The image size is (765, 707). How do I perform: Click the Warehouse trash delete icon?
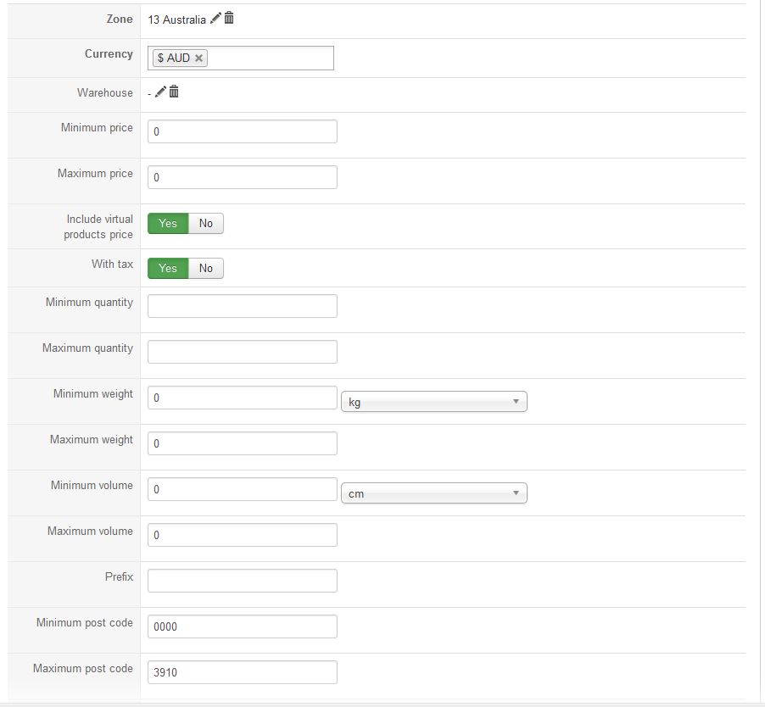pos(174,92)
